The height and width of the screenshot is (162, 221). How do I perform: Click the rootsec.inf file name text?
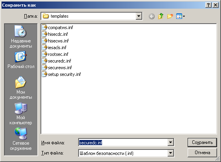click(x=58, y=54)
